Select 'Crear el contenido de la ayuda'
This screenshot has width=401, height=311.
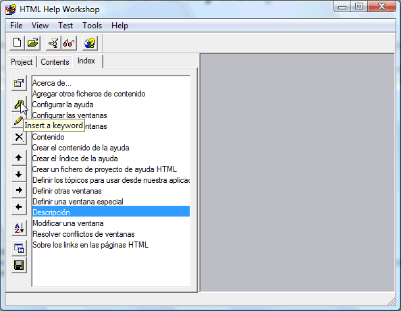[x=111, y=148]
